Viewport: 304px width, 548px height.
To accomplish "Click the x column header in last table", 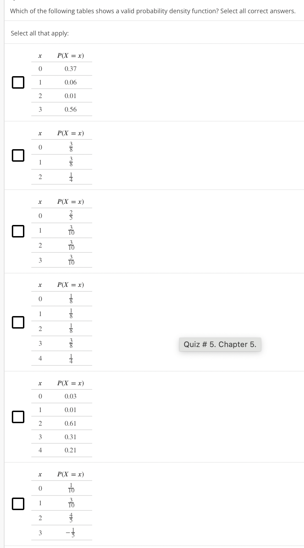I will pos(40,474).
